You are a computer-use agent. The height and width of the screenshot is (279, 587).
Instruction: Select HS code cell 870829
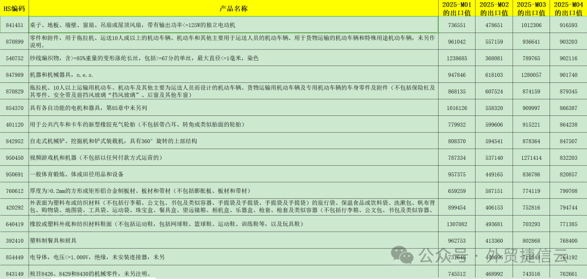[x=14, y=91]
